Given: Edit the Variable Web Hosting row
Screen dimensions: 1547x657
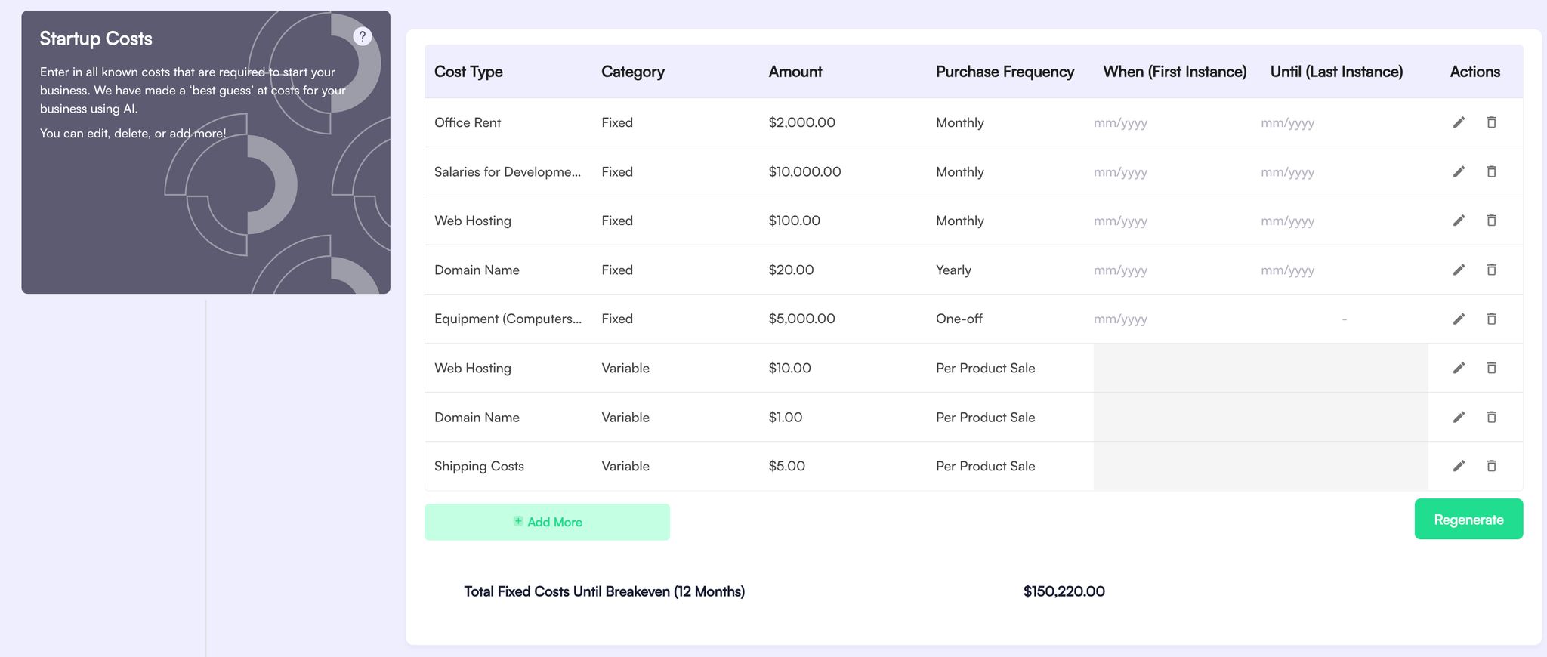Looking at the screenshot, I should tap(1459, 368).
